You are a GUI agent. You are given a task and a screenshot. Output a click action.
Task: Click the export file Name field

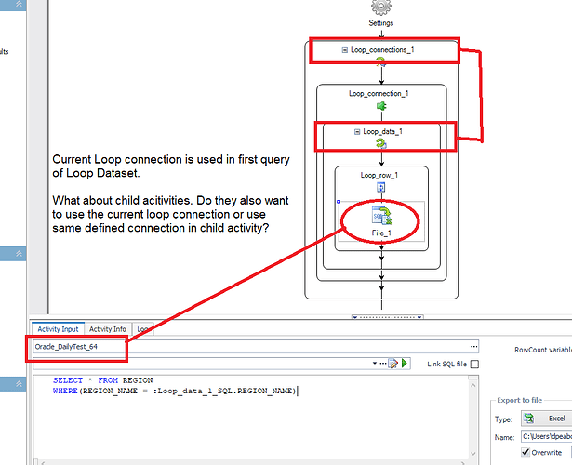(x=547, y=436)
